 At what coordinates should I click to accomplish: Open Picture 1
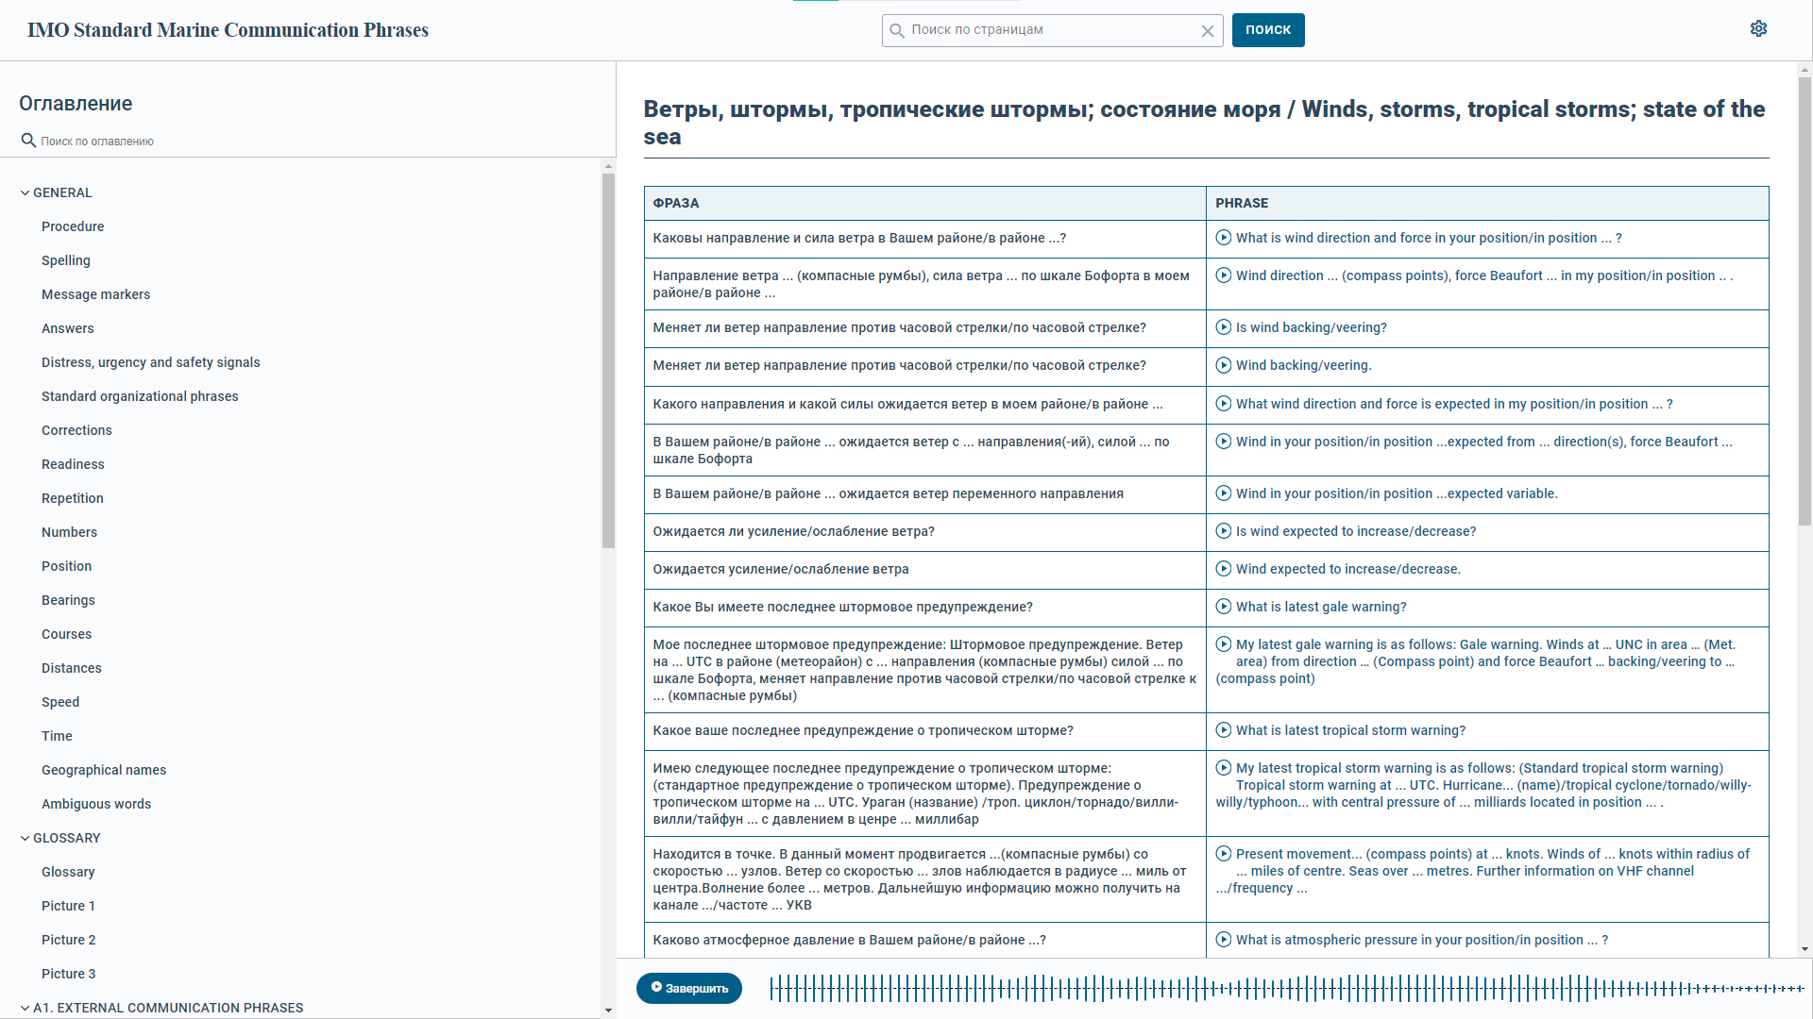tap(68, 906)
